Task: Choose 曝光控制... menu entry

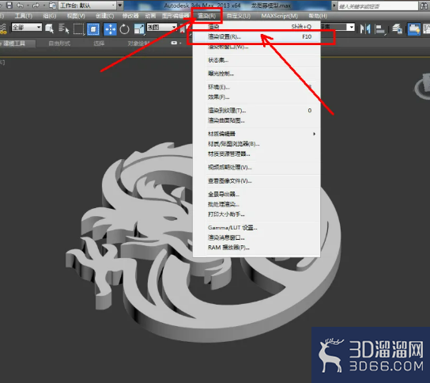Action: click(x=257, y=74)
